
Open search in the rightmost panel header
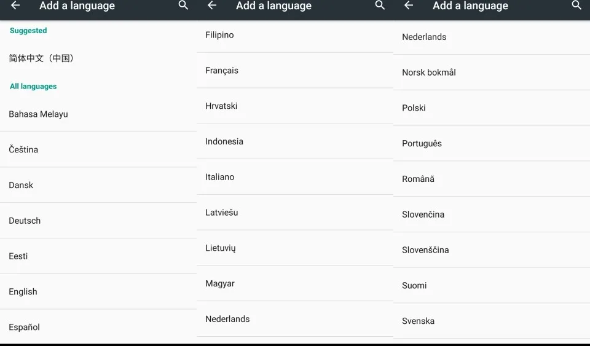click(x=576, y=6)
